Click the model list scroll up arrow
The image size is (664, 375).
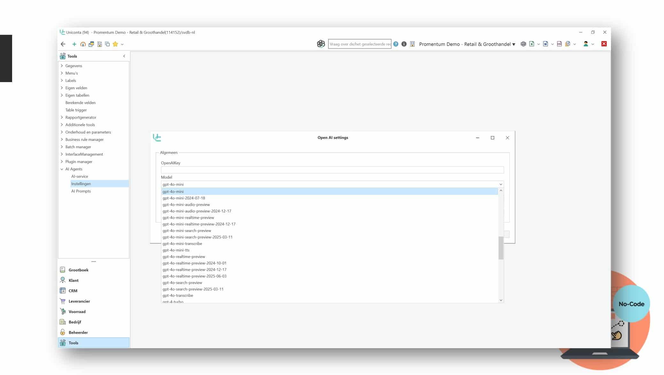click(501, 191)
